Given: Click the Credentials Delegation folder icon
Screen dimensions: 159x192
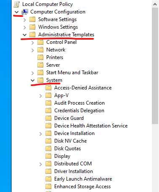Looking at the screenshot, I should (x=48, y=111).
